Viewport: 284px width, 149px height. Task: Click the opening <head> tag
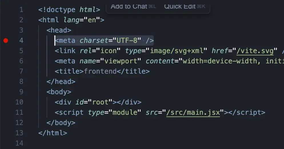(x=59, y=30)
